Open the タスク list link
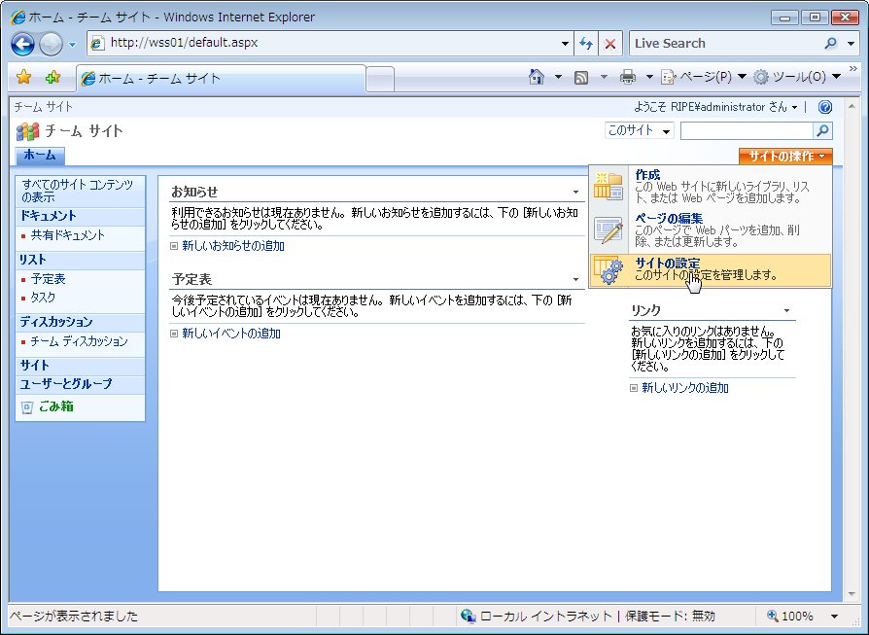The width and height of the screenshot is (869, 635). [43, 298]
